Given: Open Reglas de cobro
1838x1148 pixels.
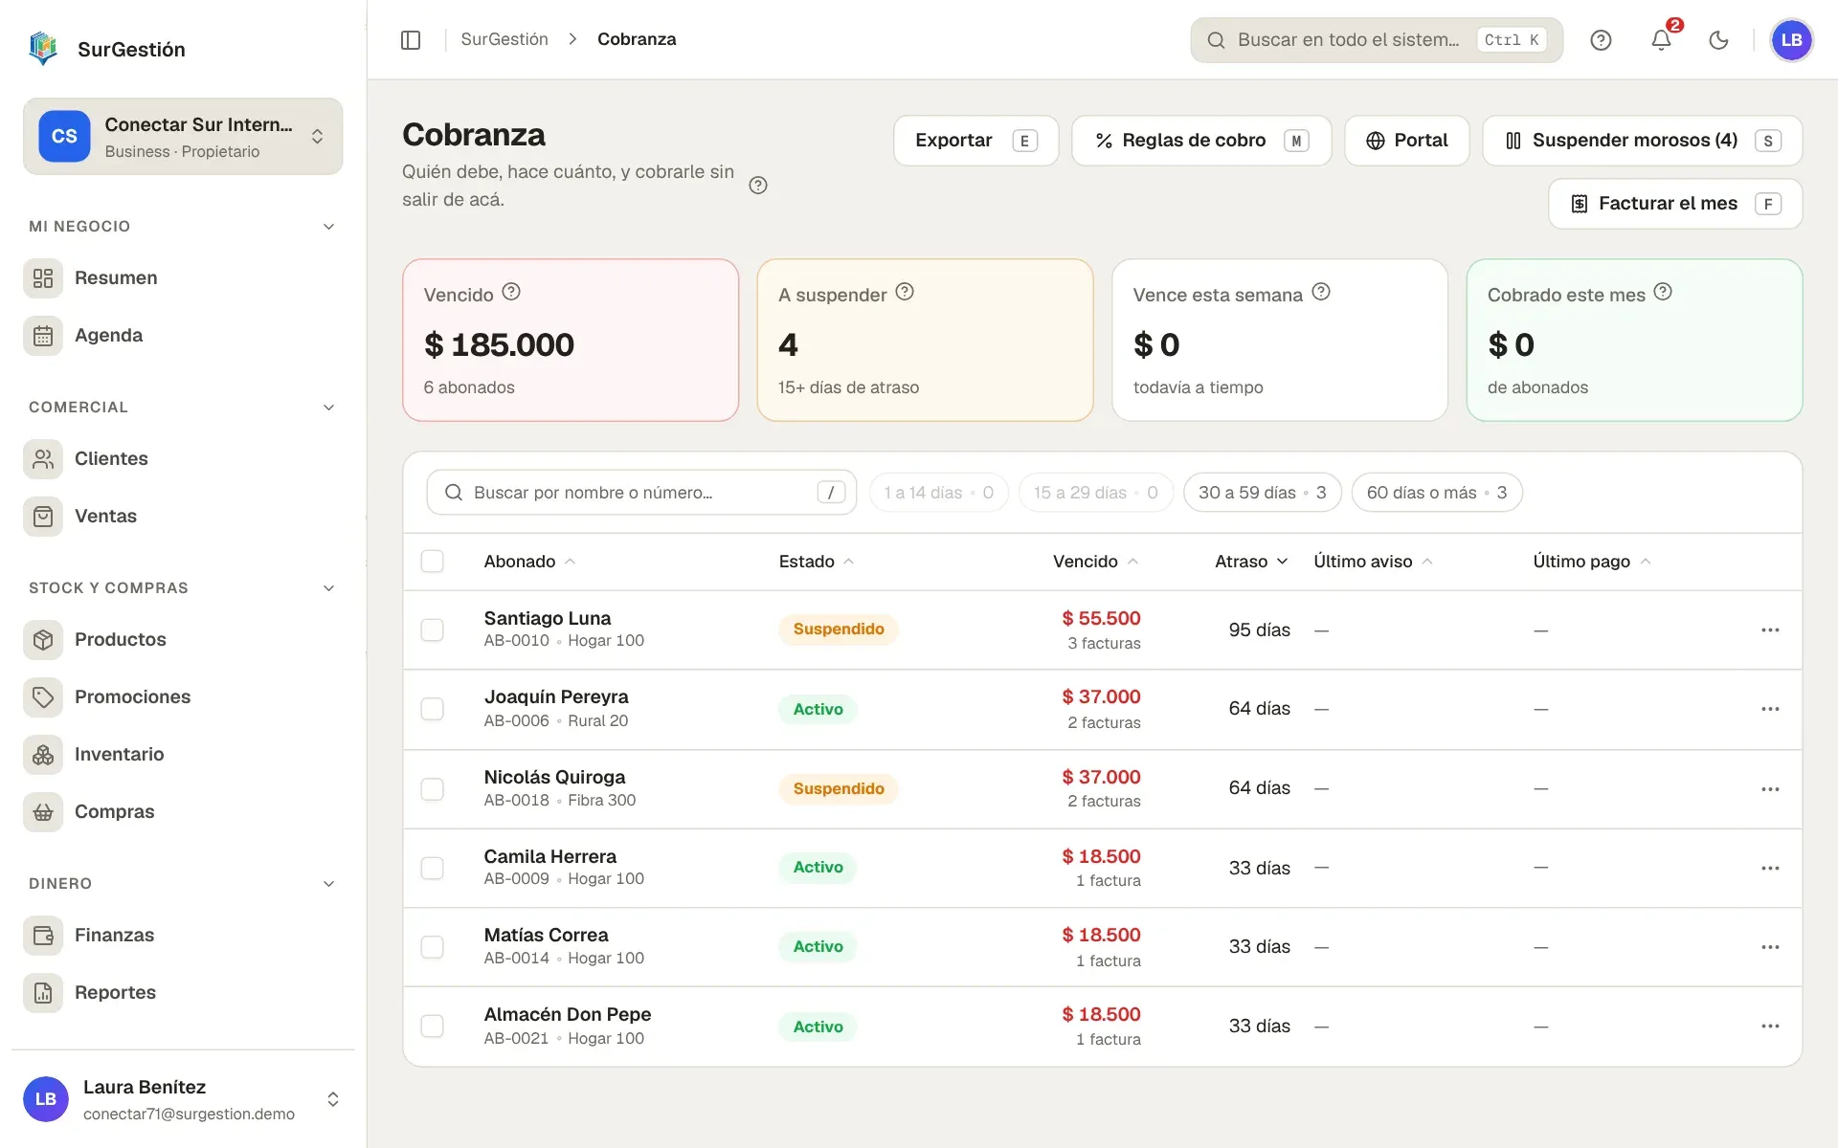Looking at the screenshot, I should (1200, 141).
